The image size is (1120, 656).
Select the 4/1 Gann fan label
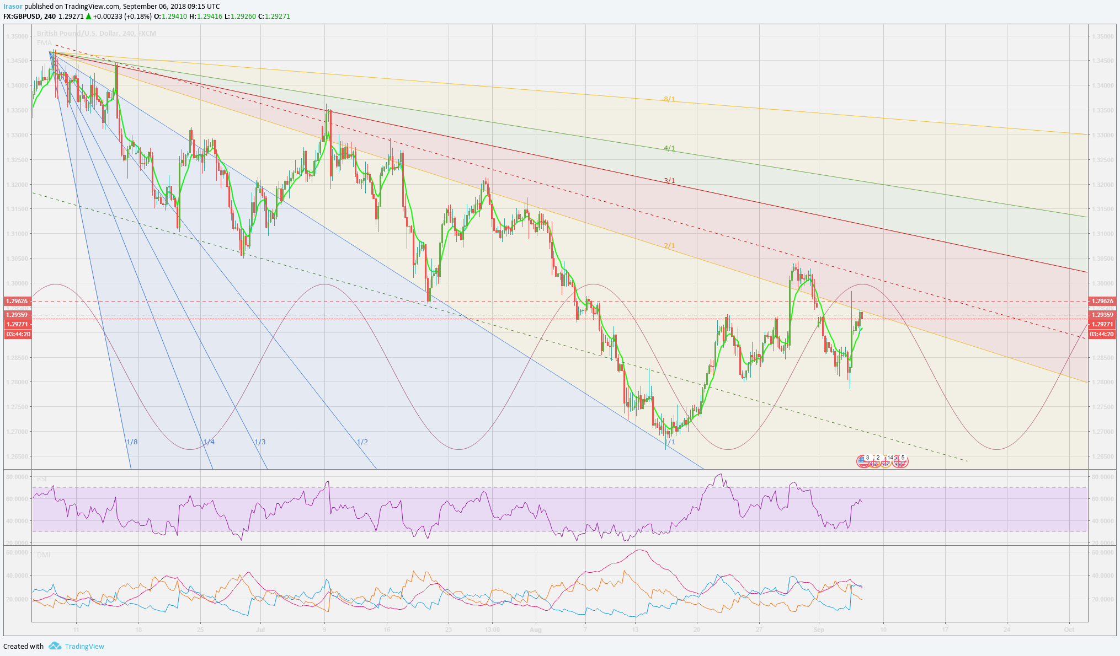coord(669,148)
